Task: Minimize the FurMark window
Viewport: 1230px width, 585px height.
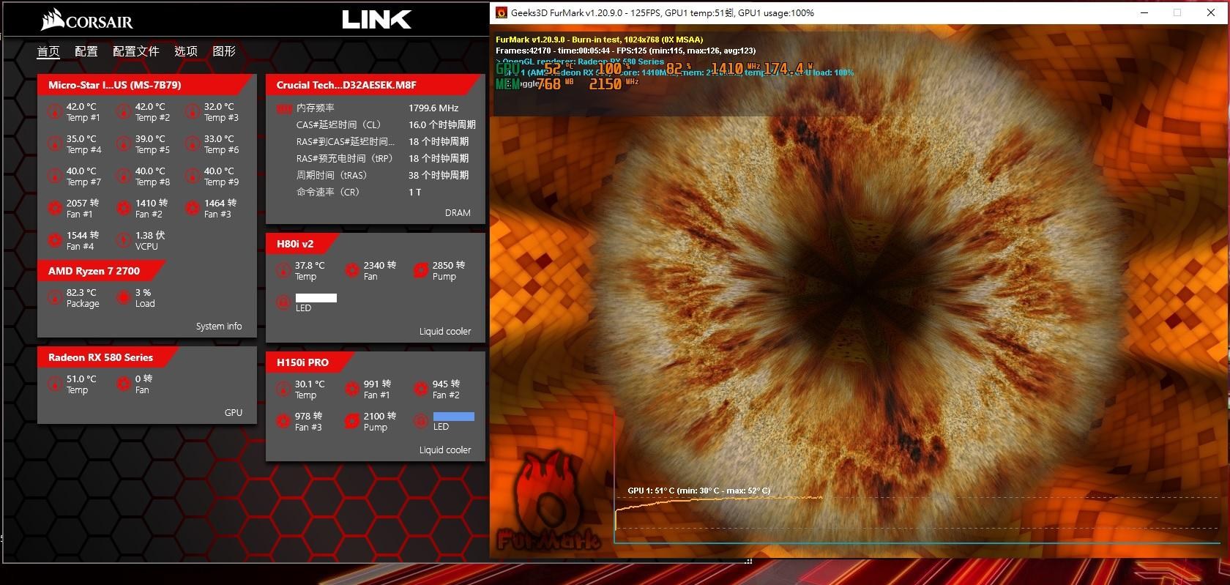Action: coord(1144,12)
